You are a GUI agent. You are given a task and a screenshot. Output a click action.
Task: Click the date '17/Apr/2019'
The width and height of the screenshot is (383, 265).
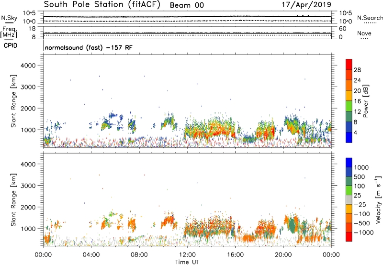[x=306, y=5]
